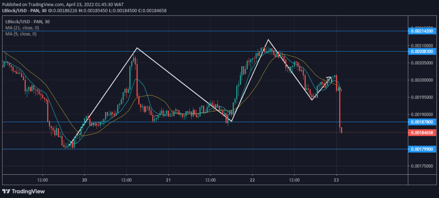The image size is (439, 198).
Task: Click the red 0.00184658 current price label
Action: [422, 133]
